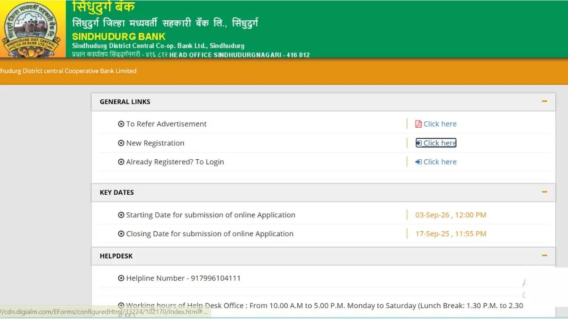Click bullet icon beside Closing Date row
Viewport: 568px width, 319px height.
(121, 233)
